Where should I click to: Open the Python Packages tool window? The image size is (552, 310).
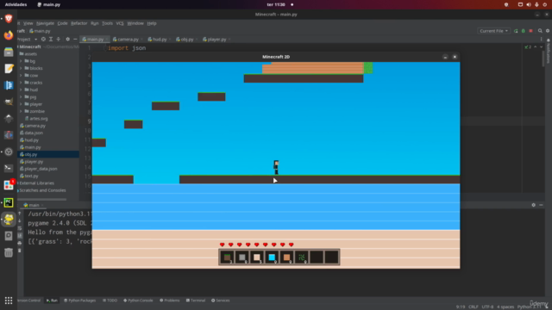tap(79, 301)
